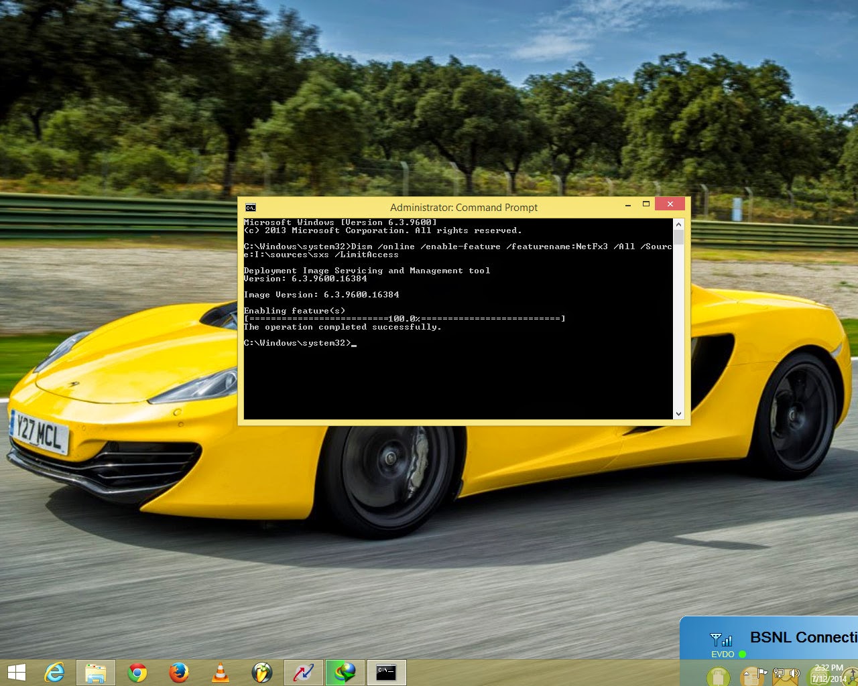The width and height of the screenshot is (858, 686).
Task: Open the taskbar clock showing 2:32 PM
Action: click(829, 673)
